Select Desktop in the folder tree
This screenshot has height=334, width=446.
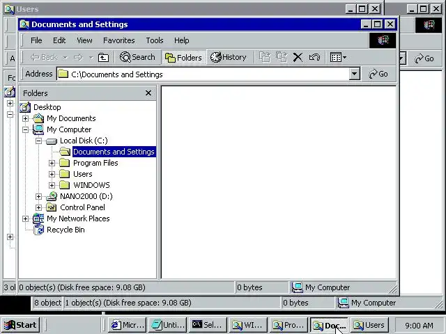[x=47, y=107]
